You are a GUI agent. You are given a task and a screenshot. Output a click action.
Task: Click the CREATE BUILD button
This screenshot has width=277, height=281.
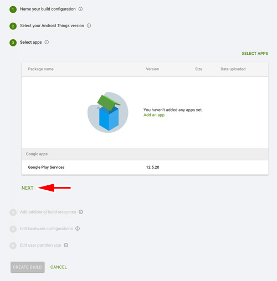click(28, 267)
